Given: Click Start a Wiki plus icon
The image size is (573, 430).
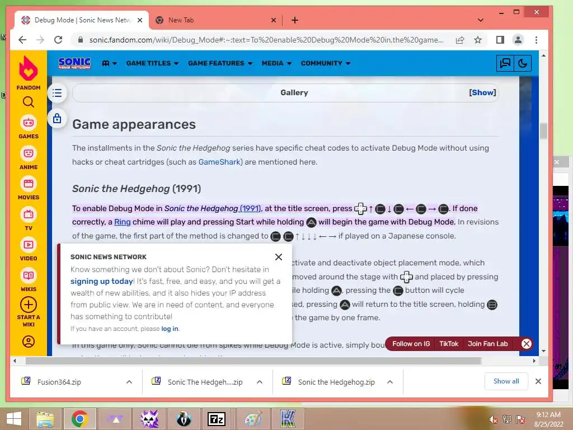Looking at the screenshot, I should pos(29,305).
